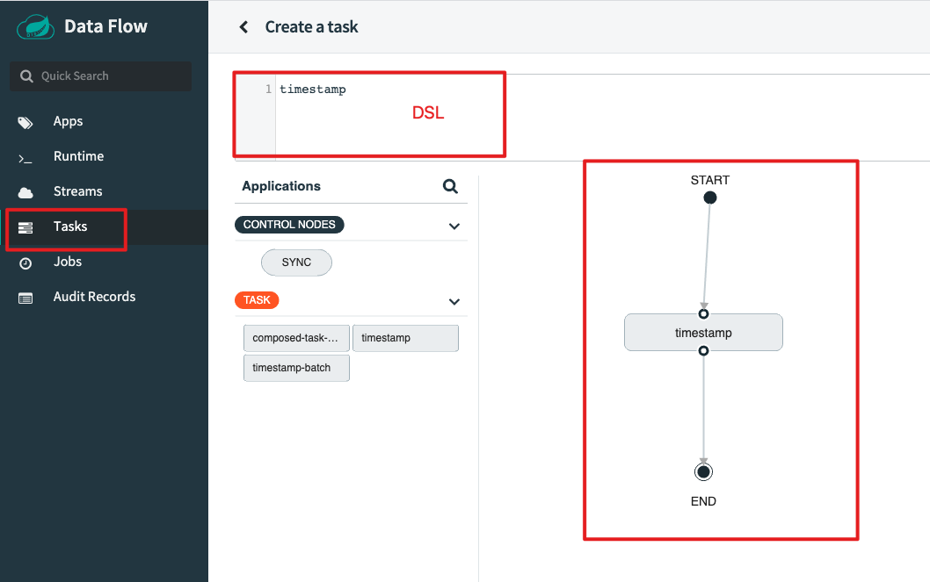This screenshot has width=930, height=582.
Task: Select the SYNC control node chip
Action: [x=296, y=262]
